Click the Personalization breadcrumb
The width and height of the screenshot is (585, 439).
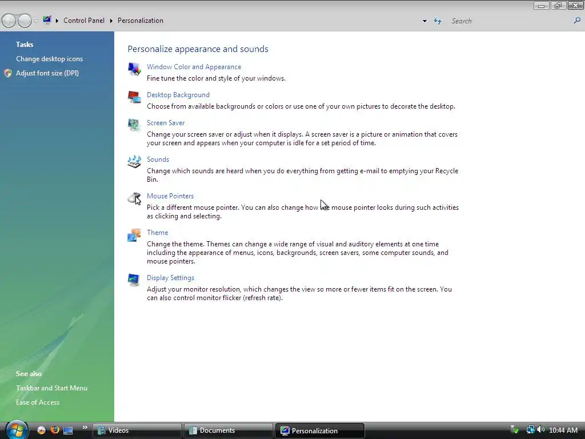tap(141, 21)
